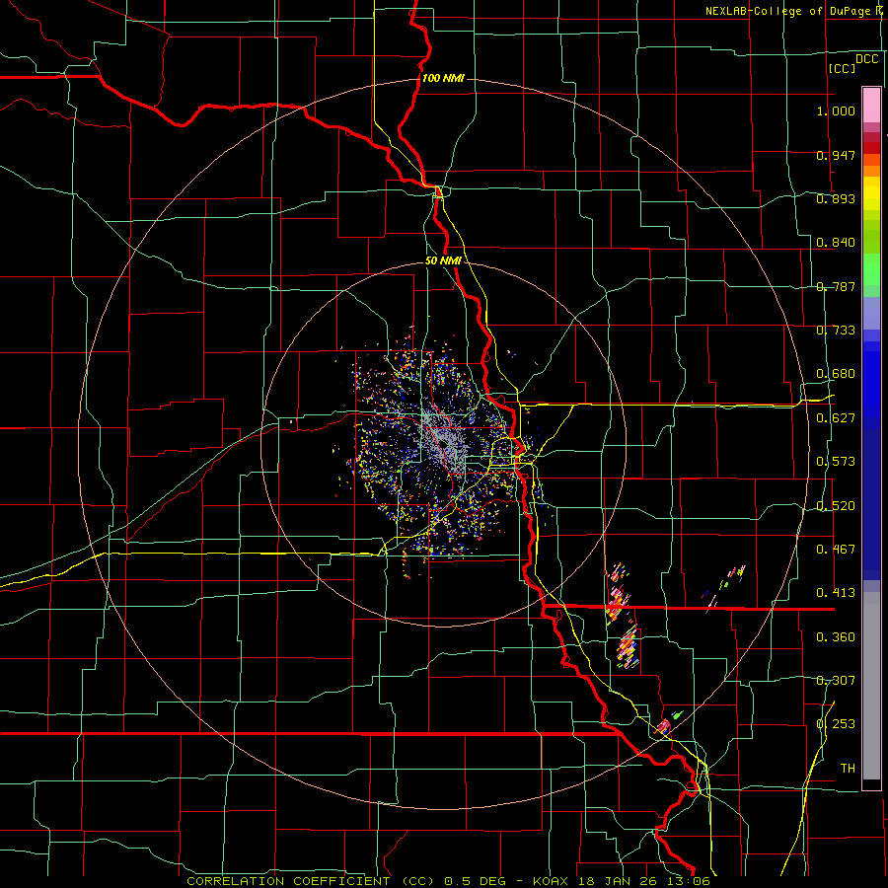888x888 pixels.
Task: Pick the orange segment of the color scale
Action: click(x=871, y=171)
